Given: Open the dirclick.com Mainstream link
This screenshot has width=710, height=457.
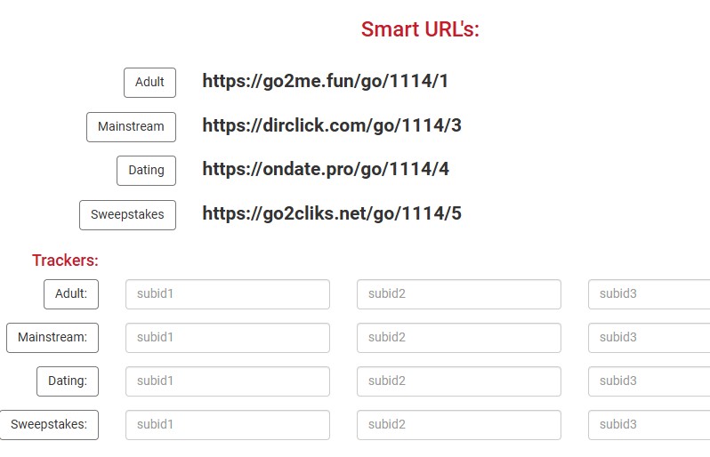Looking at the screenshot, I should tap(331, 125).
